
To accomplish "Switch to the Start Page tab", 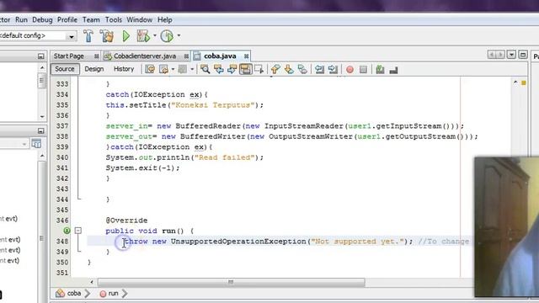I will [69, 56].
